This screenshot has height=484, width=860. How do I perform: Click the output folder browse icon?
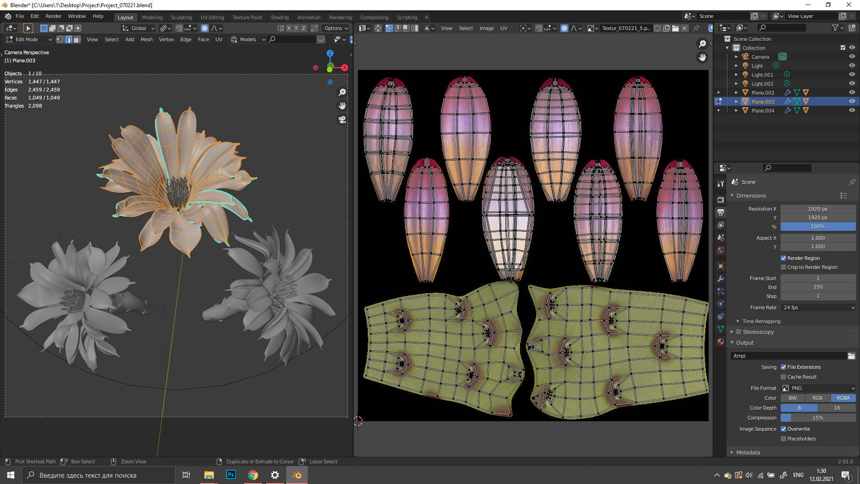click(851, 356)
